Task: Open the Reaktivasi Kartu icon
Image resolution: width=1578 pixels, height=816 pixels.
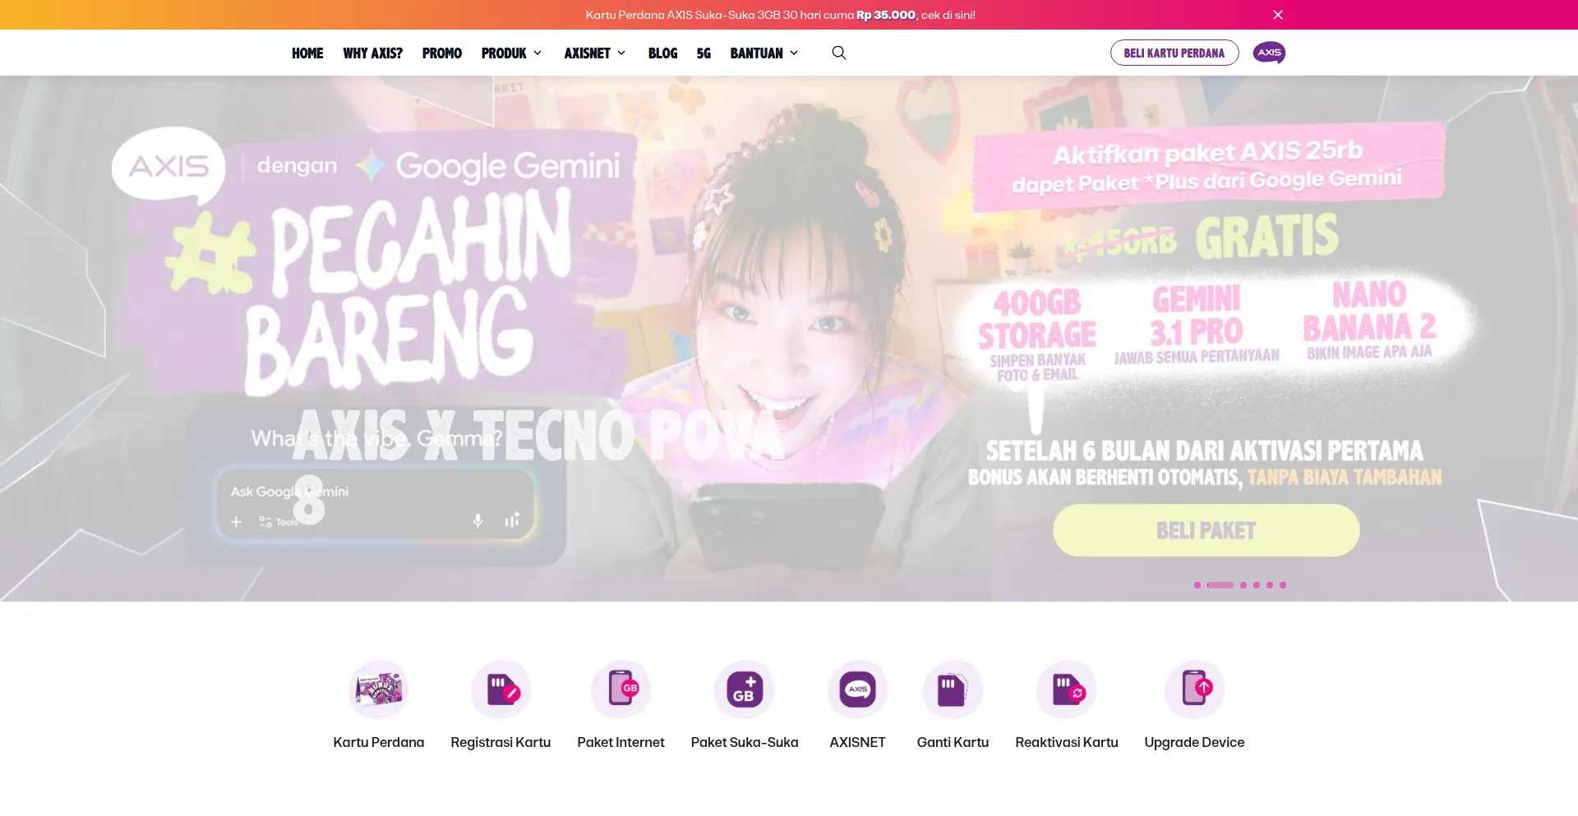Action: pyautogui.click(x=1067, y=689)
